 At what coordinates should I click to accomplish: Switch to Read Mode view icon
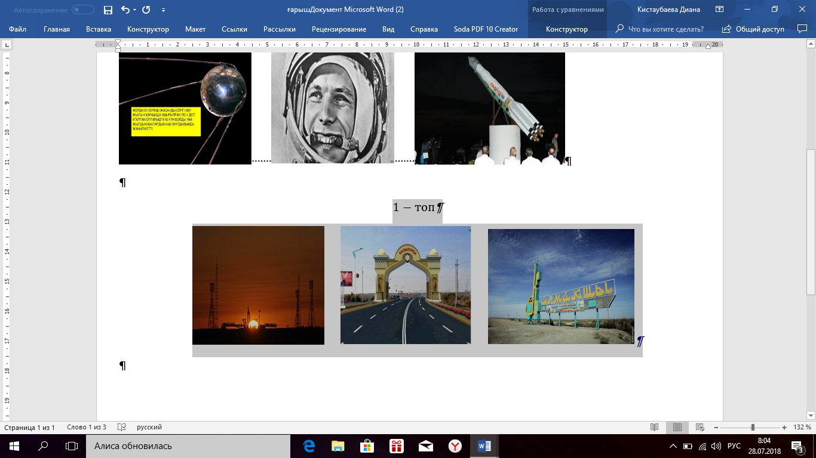pos(655,428)
